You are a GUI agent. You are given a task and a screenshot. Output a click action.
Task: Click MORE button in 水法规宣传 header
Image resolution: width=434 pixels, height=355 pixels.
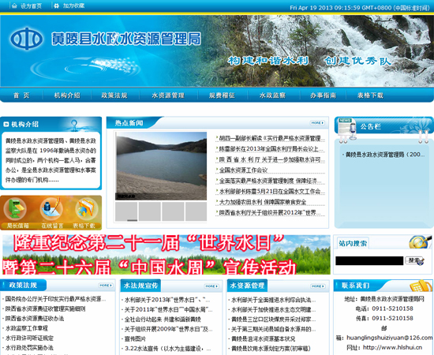211,286
